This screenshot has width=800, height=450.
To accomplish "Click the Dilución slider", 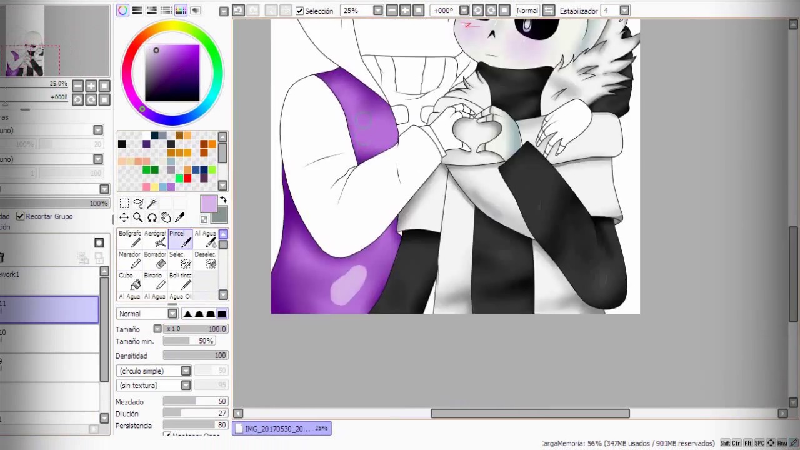I will coord(196,413).
